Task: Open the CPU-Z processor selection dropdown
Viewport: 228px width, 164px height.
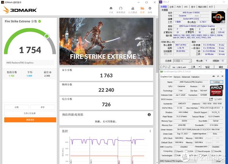Action: (x=182, y=61)
